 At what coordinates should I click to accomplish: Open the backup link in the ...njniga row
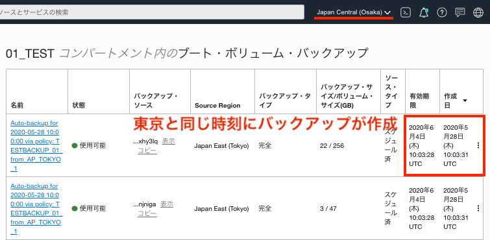click(36, 208)
